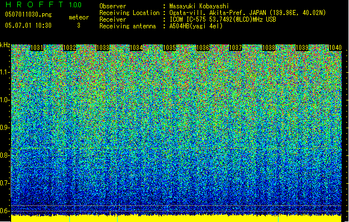Screen dimensions: 349x222
Task: Click the Receiving antenna value A504HB
Action: pyautogui.click(x=196, y=26)
